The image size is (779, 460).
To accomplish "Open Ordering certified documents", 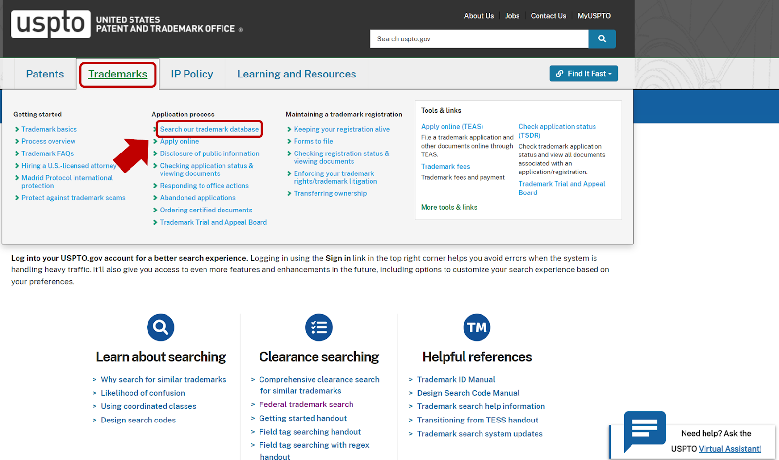I will point(206,210).
